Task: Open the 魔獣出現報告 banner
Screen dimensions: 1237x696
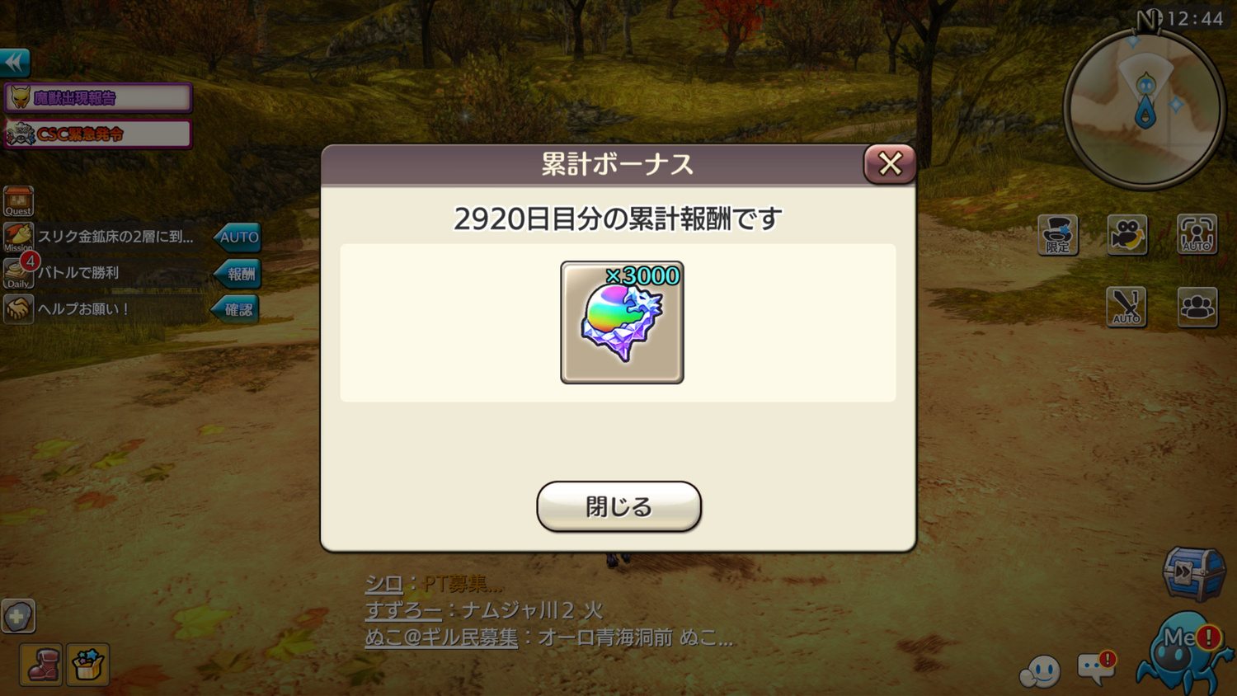Action: click(x=98, y=98)
